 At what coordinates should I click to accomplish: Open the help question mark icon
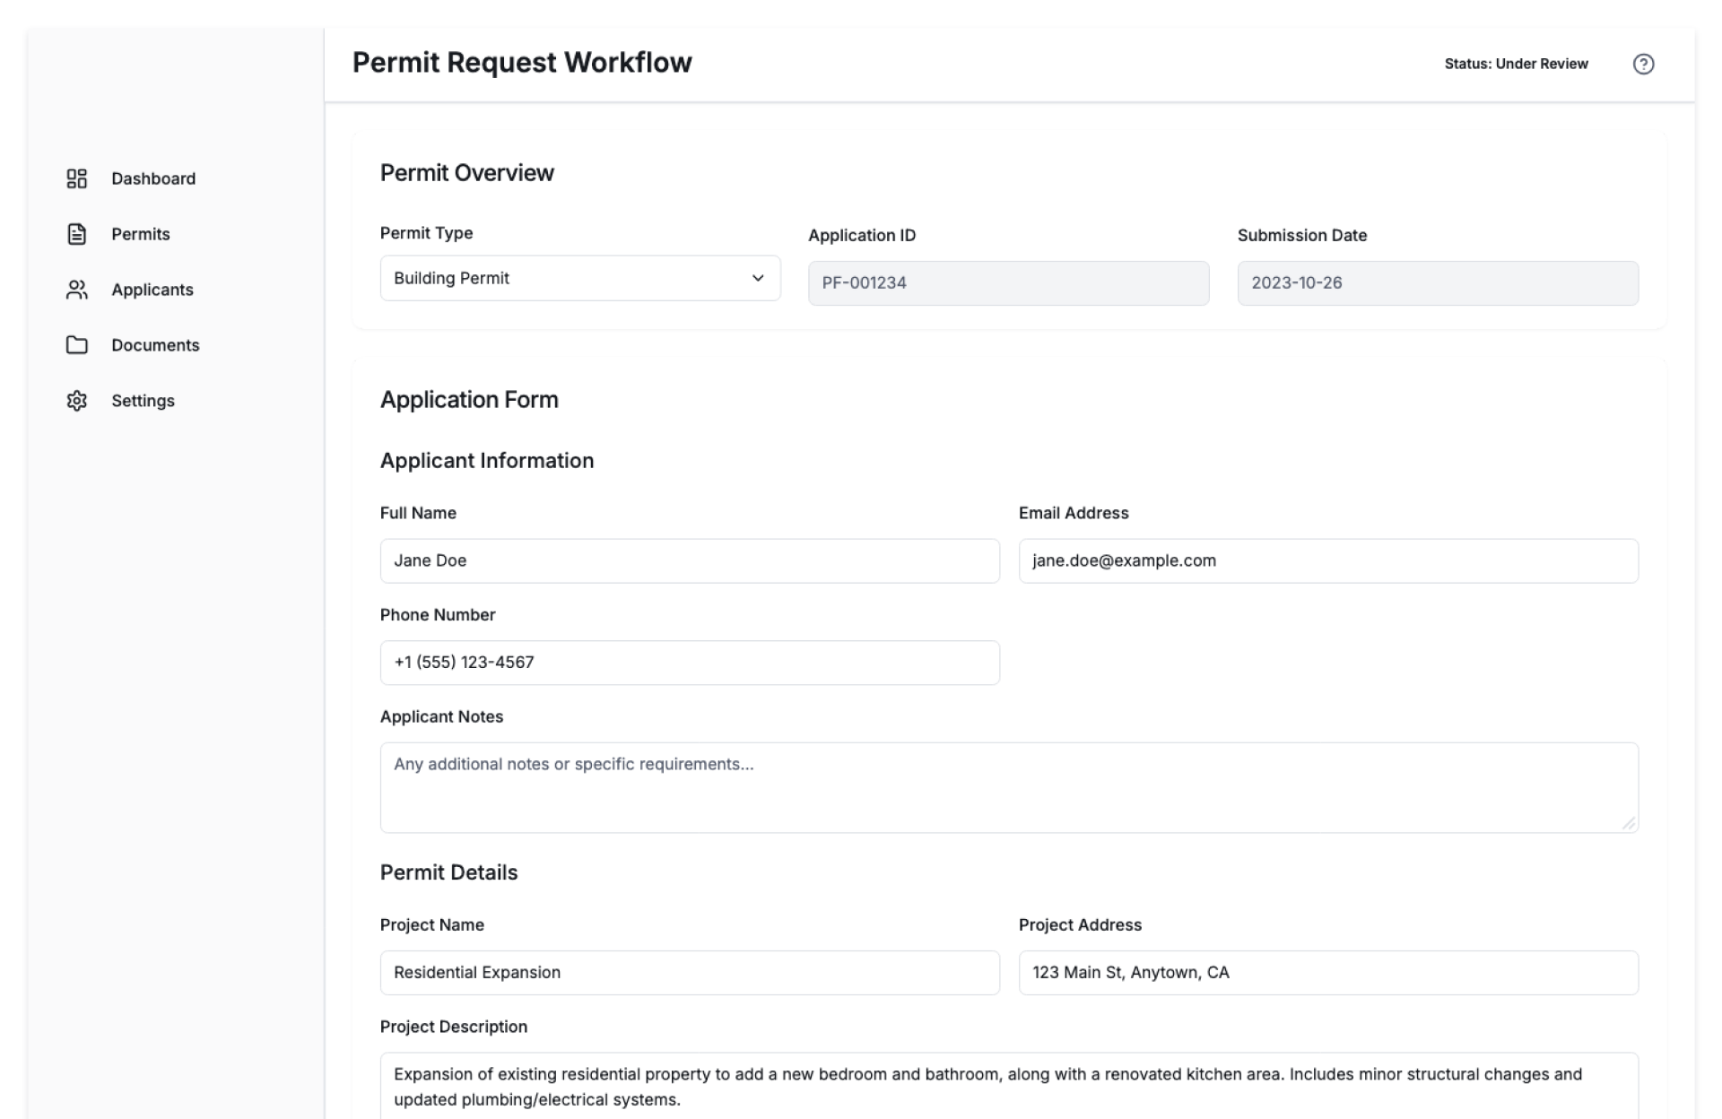tap(1643, 64)
